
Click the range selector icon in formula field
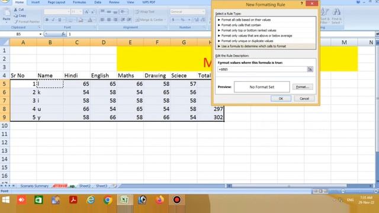point(310,69)
